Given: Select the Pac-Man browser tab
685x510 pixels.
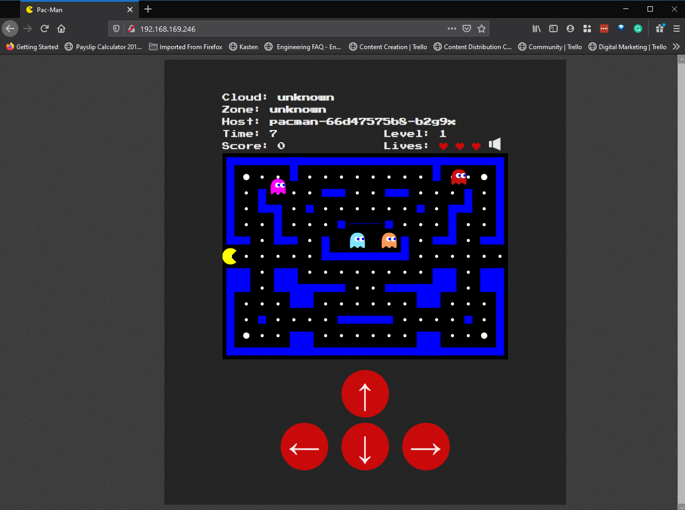Looking at the screenshot, I should [x=79, y=10].
